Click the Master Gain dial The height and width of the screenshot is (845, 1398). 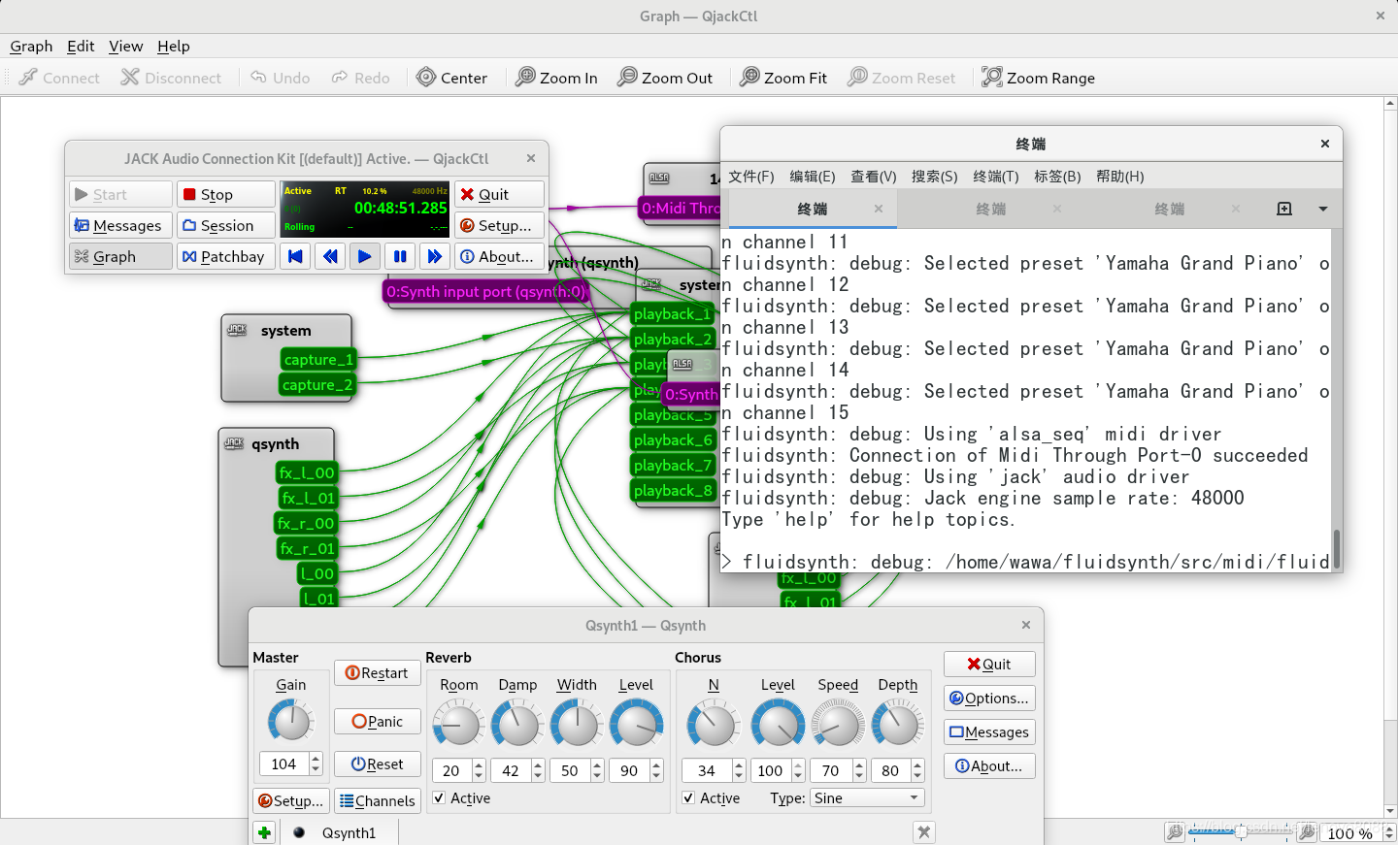(290, 721)
